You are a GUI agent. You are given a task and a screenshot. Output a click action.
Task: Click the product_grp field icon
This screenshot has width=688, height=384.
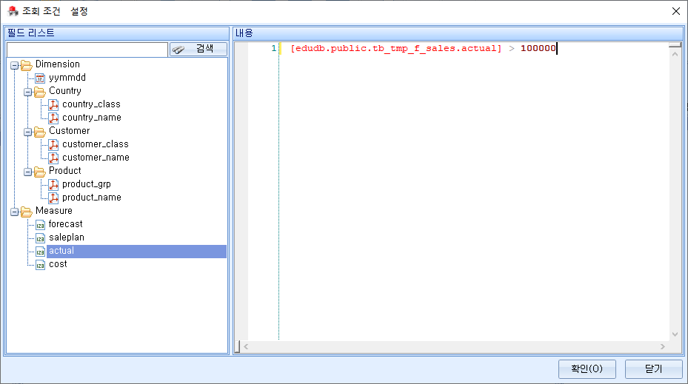coord(53,184)
